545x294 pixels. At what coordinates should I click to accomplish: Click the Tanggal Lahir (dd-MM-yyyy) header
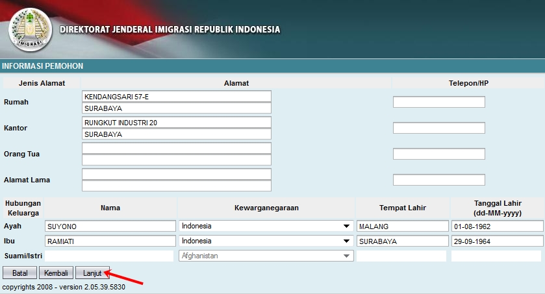click(x=498, y=208)
